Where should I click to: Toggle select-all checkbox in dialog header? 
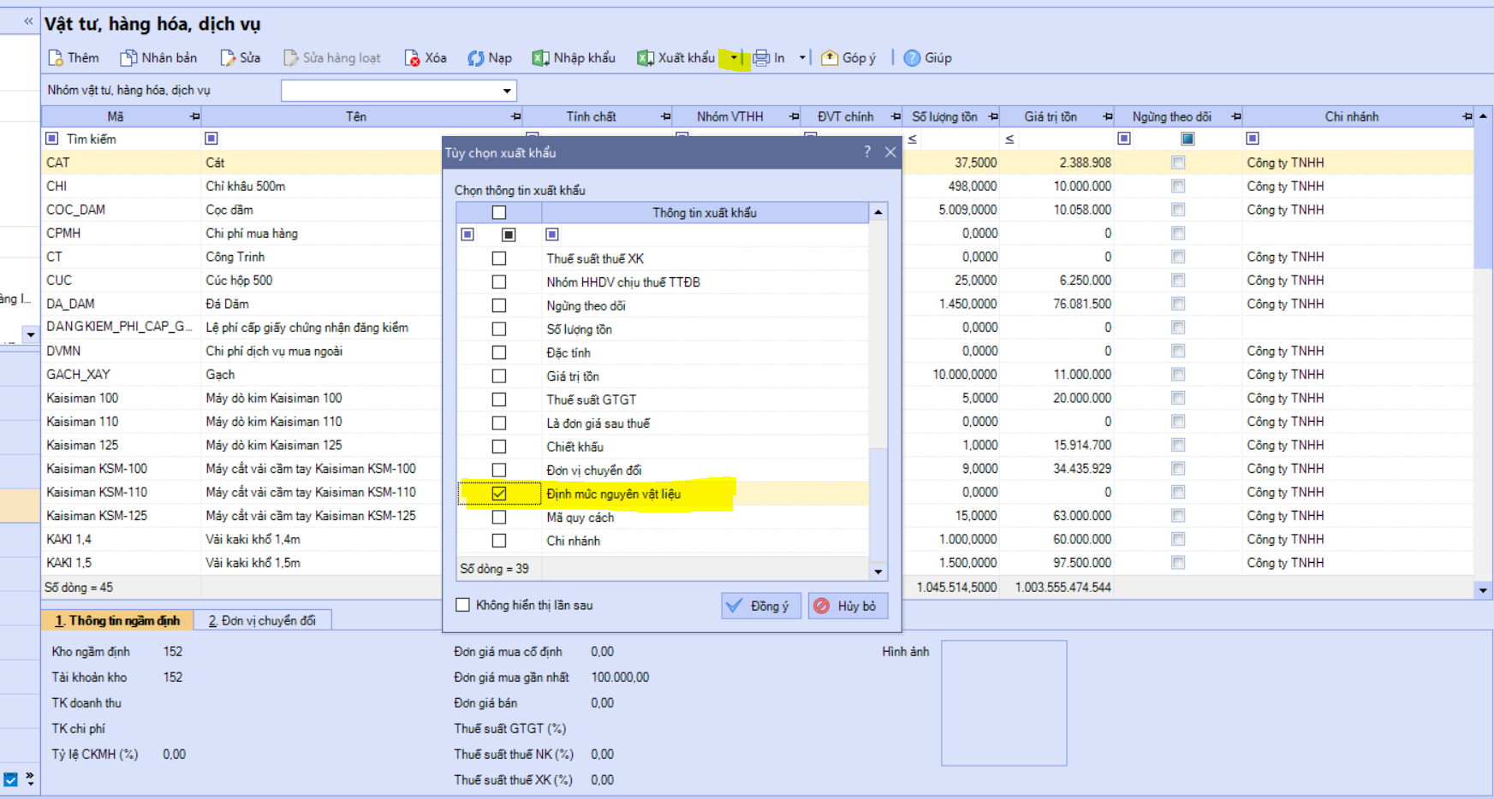tap(499, 212)
